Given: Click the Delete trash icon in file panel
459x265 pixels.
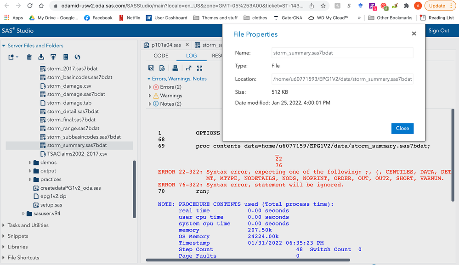Looking at the screenshot, I should (29, 57).
